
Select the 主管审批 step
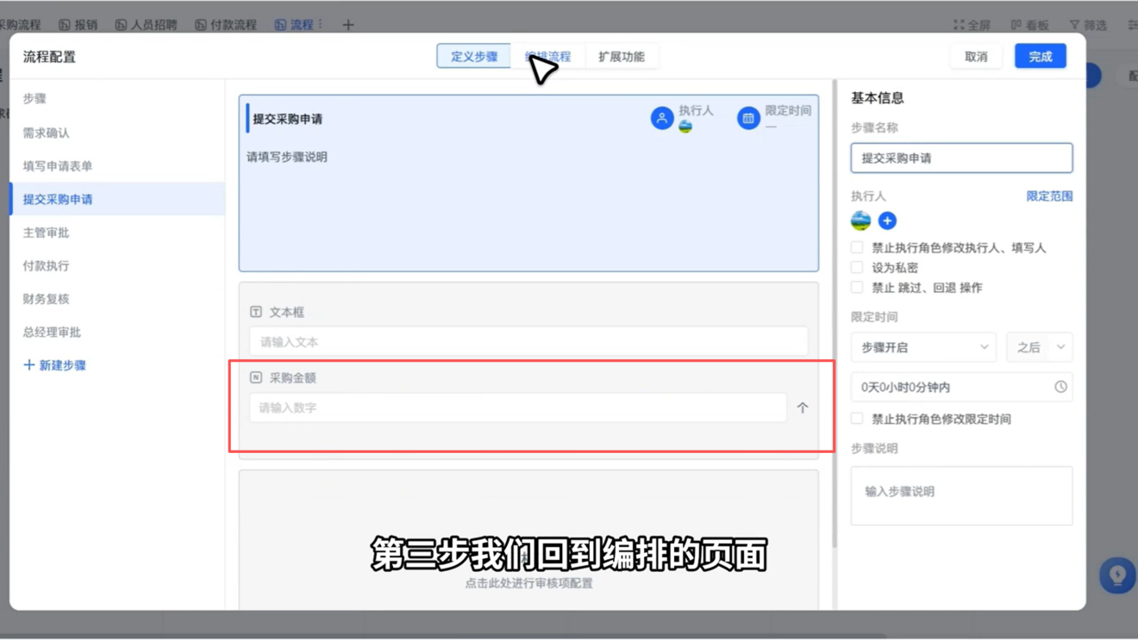click(x=117, y=233)
